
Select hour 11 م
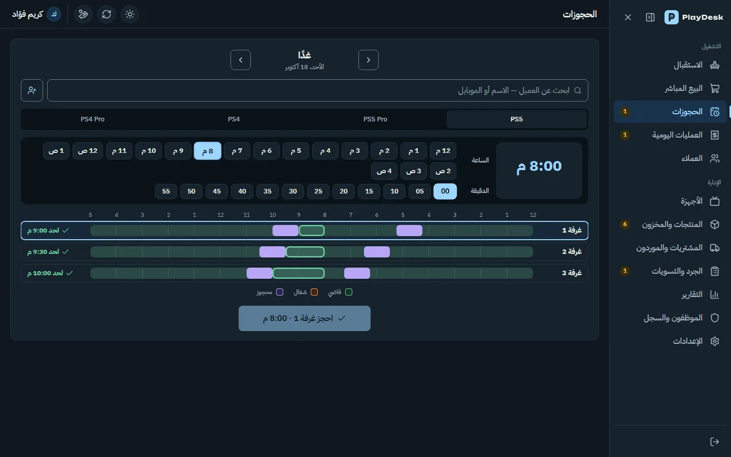click(x=119, y=151)
